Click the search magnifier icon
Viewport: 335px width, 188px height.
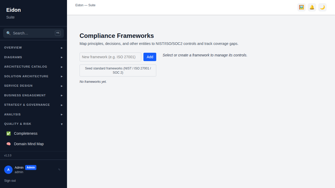pos(8,33)
